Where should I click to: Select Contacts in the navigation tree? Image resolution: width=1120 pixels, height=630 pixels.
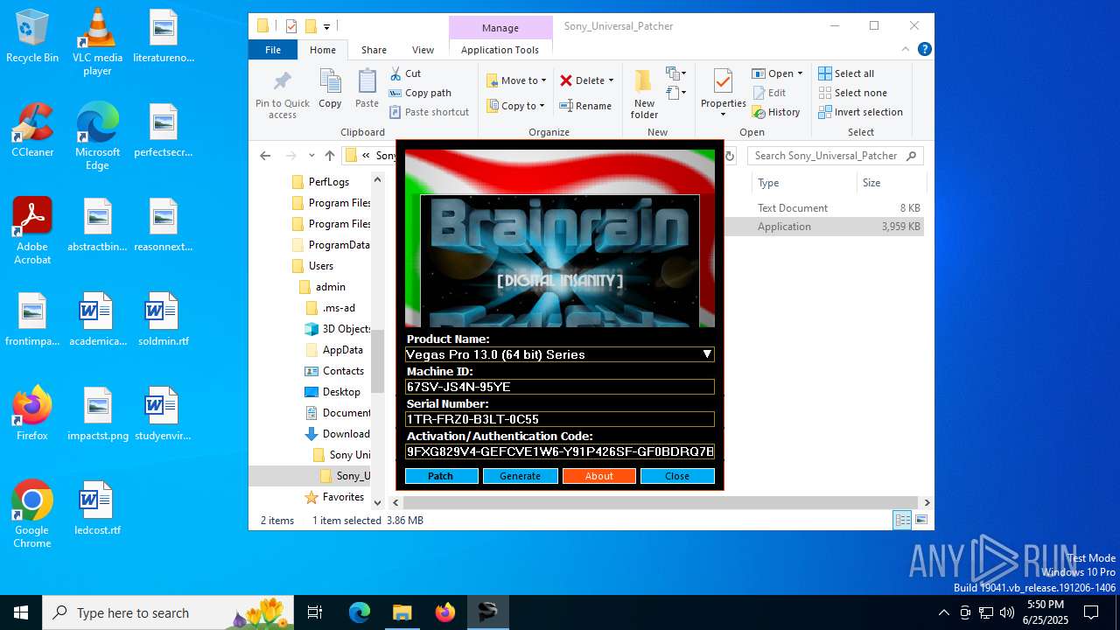(334, 371)
